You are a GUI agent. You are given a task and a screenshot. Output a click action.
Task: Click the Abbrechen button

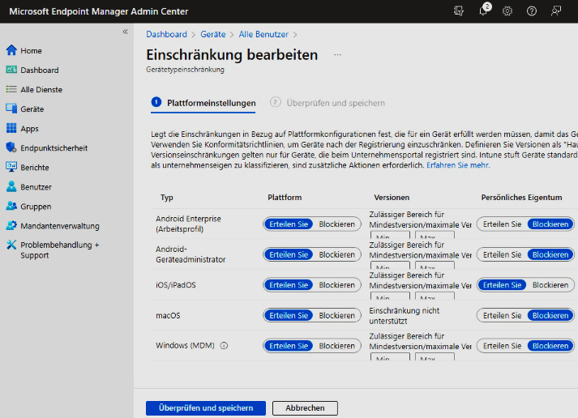pos(305,408)
